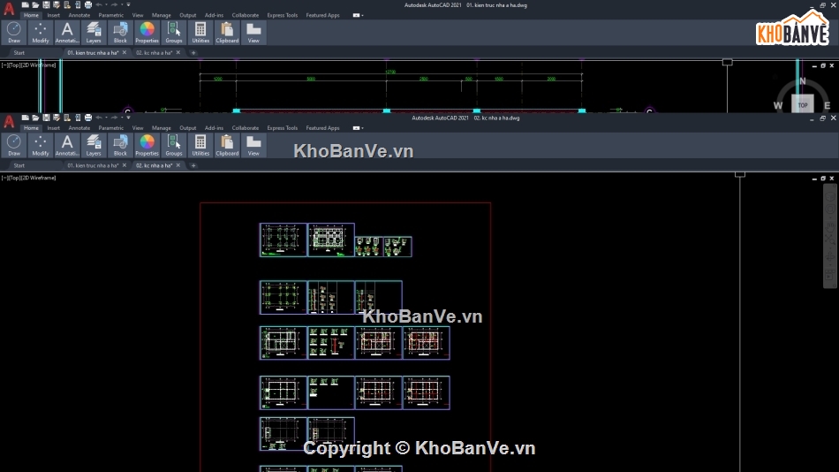Toggle ribbon display state button in top window
Screen dimensions: 839x472
[357, 16]
